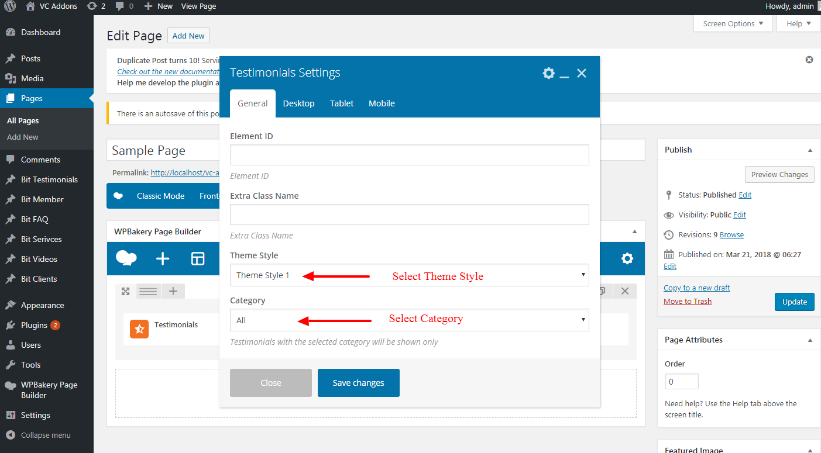Expand the Screen Options panel
The width and height of the screenshot is (821, 453).
733,24
